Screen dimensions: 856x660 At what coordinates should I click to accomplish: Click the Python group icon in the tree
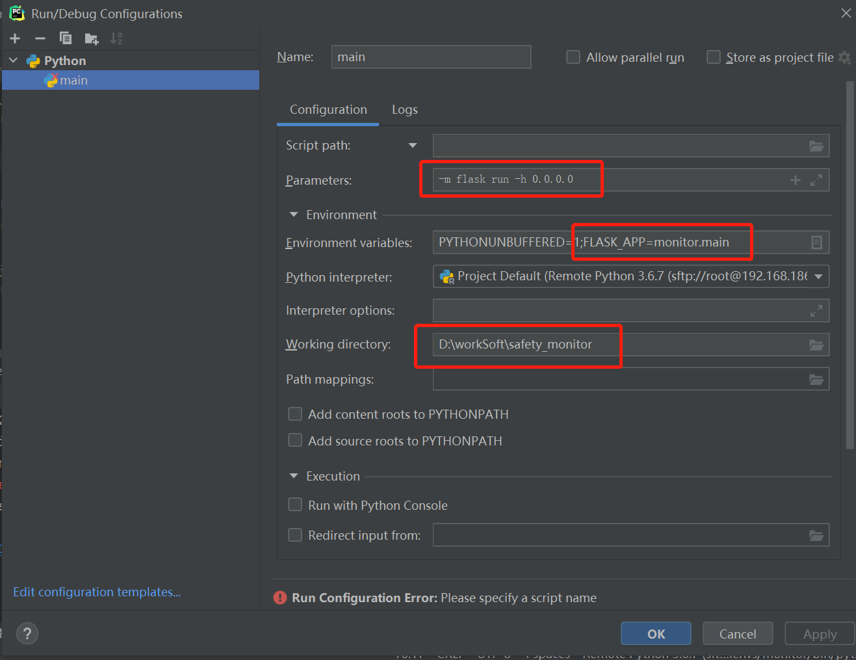tap(33, 60)
